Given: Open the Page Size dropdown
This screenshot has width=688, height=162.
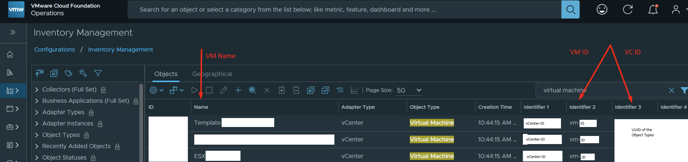Looking at the screenshot, I should [x=409, y=90].
